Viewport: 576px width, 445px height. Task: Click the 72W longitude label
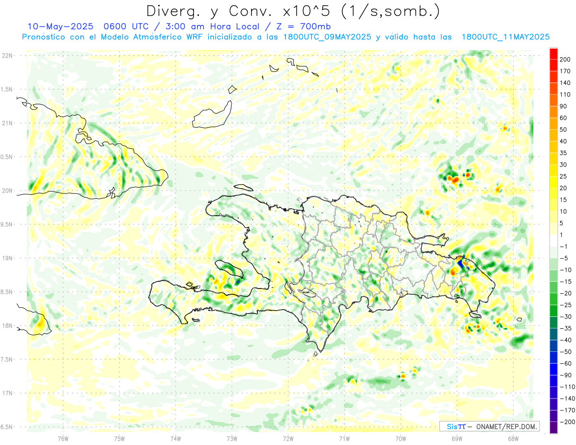288,439
